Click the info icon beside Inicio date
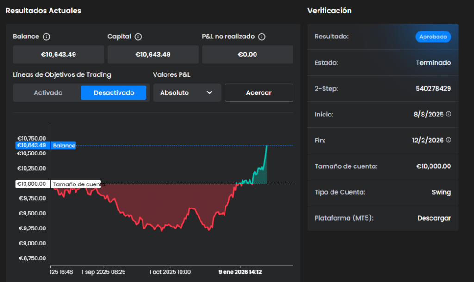Viewport: 474px width, 282px height. point(448,114)
